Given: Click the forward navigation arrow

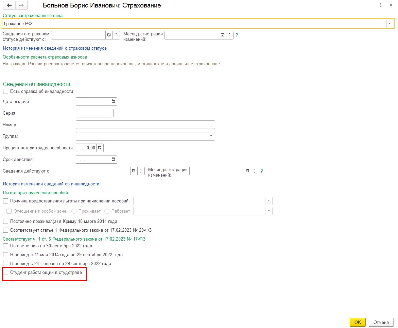Looking at the screenshot, I should click(x=21, y=5).
